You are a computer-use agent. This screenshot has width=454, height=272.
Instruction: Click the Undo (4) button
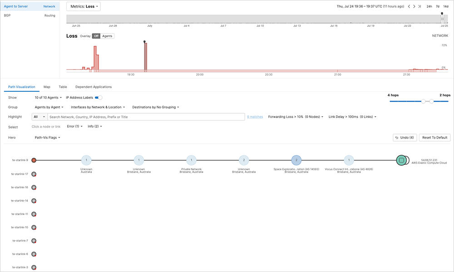coord(405,138)
